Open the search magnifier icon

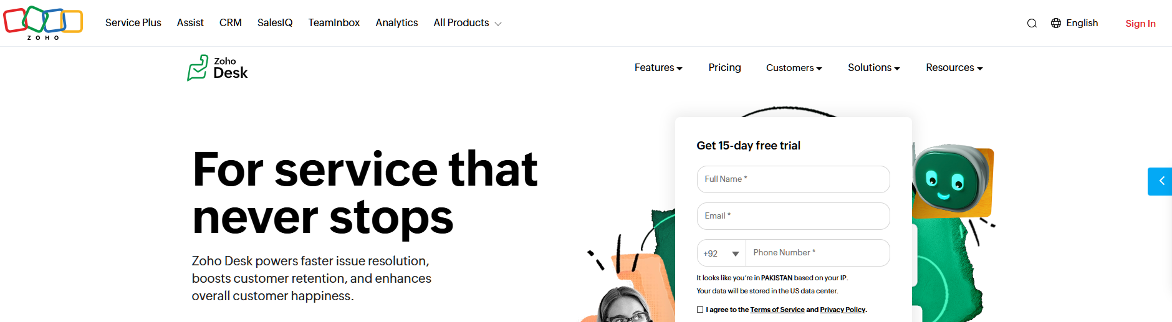1032,23
